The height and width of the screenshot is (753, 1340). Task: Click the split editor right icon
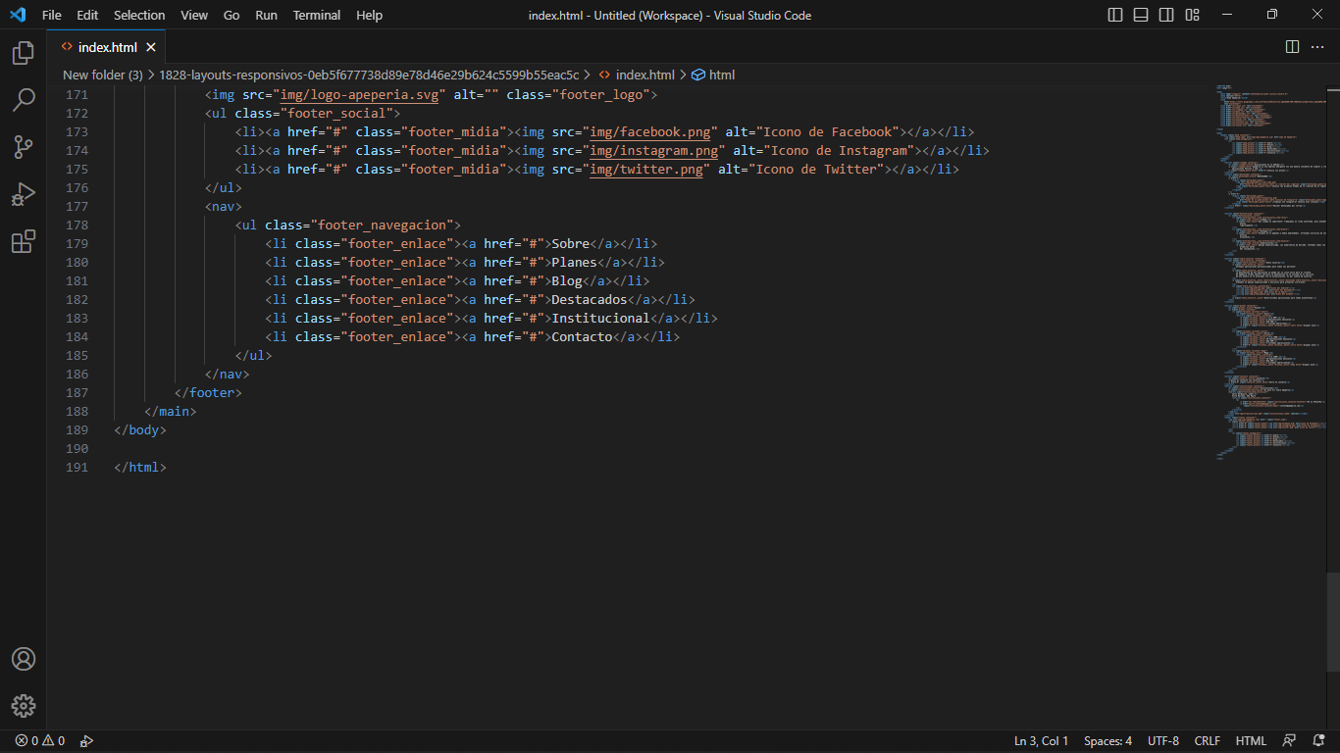tap(1292, 47)
